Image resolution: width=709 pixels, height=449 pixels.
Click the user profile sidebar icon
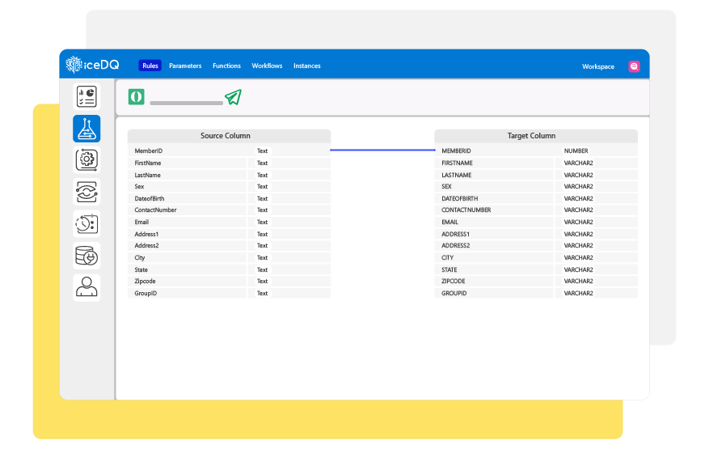pos(87,287)
